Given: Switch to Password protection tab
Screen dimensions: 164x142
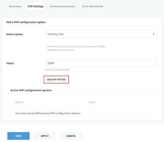Looking at the screenshot, I should pos(63,6).
